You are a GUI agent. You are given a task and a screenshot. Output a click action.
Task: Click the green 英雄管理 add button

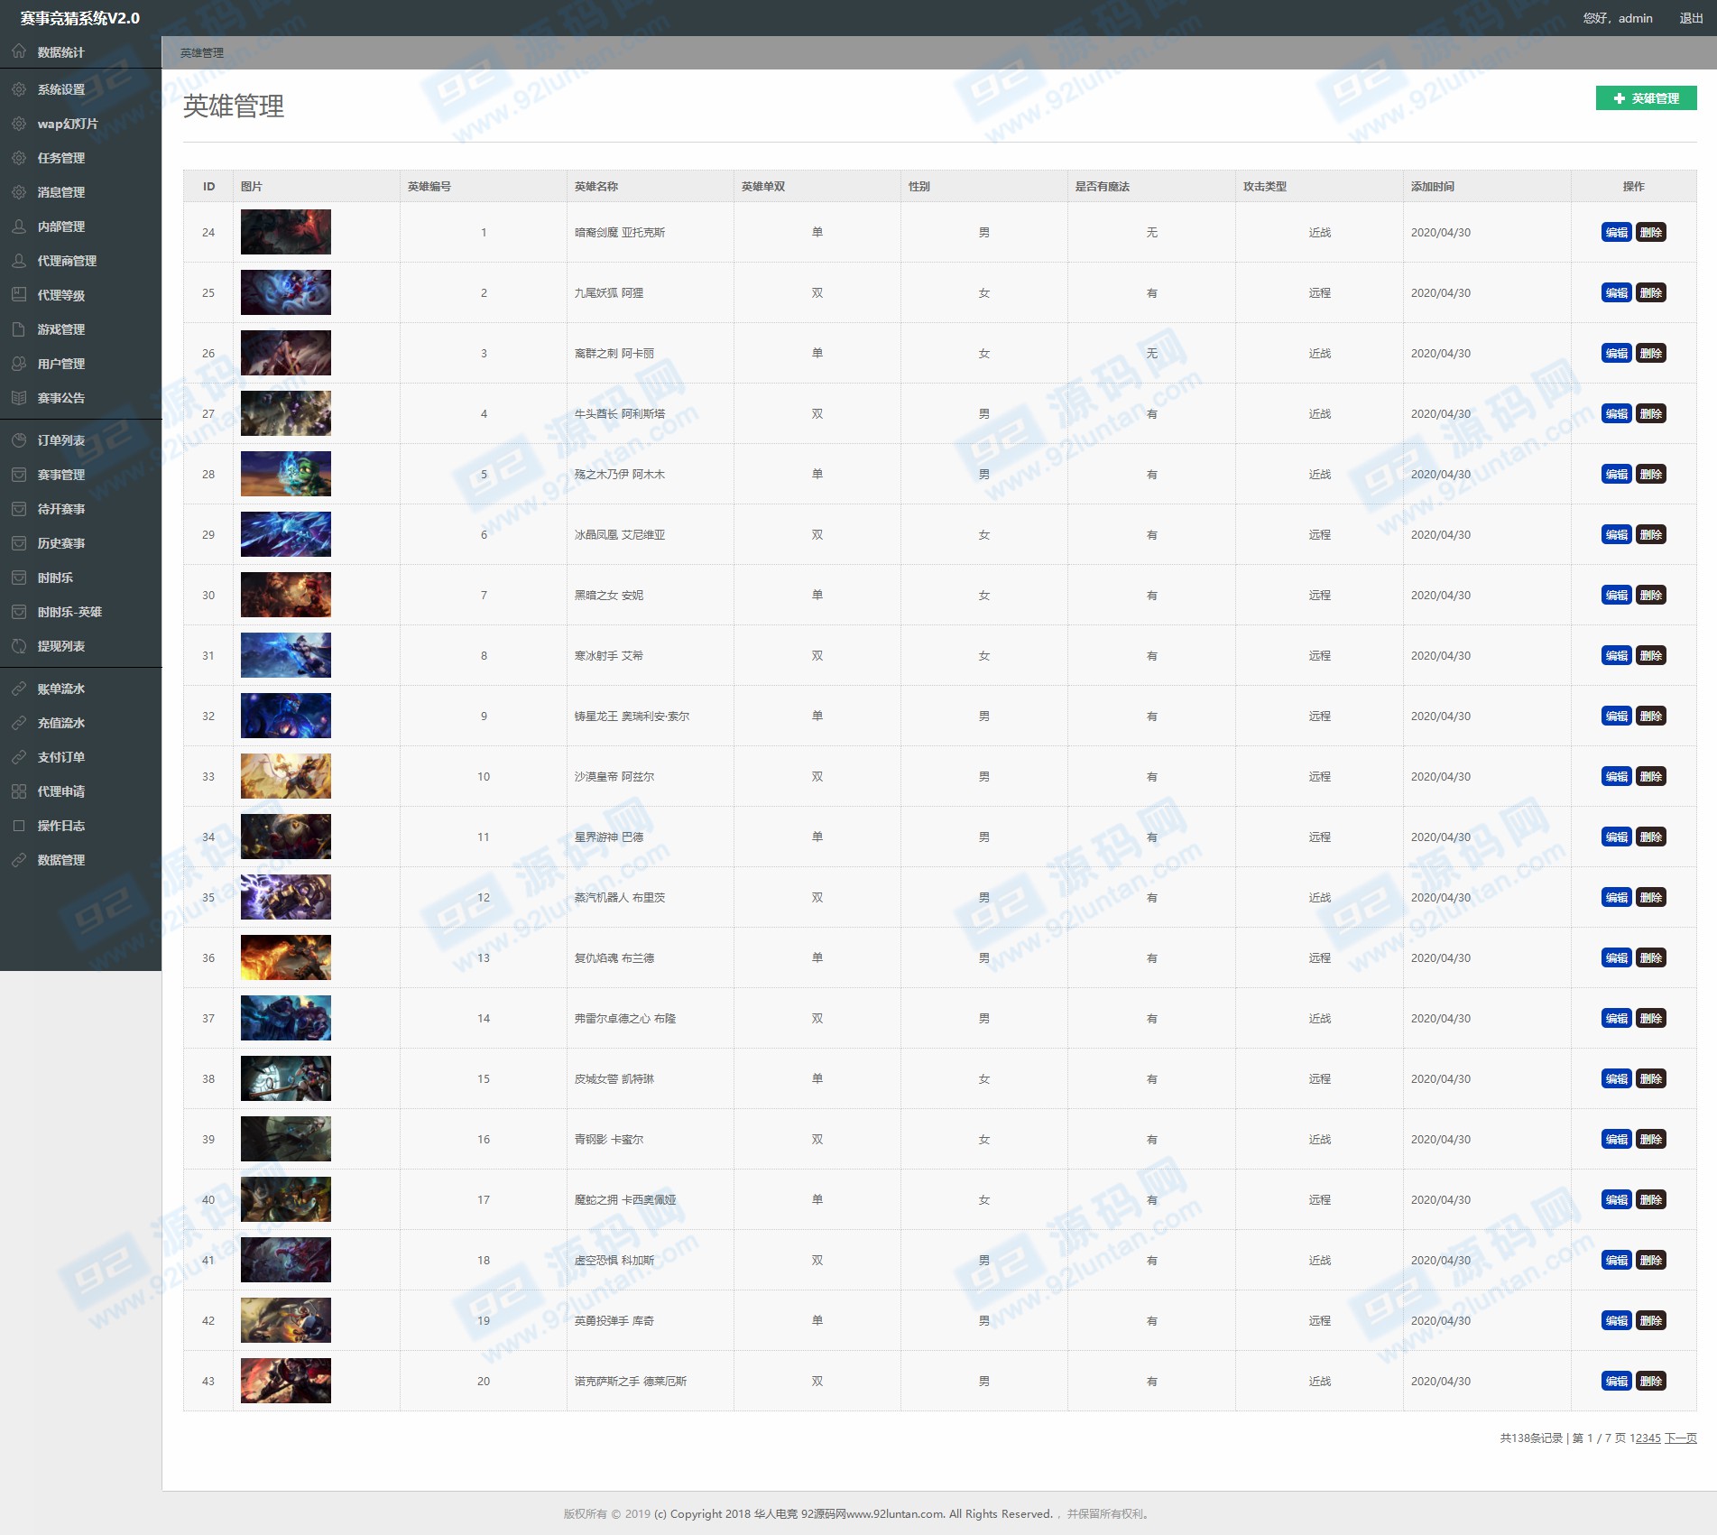[x=1646, y=98]
